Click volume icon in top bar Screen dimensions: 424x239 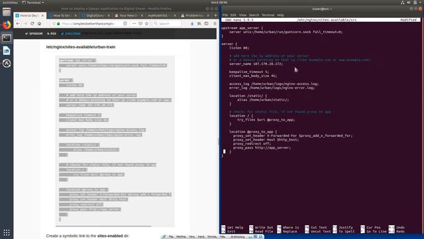point(409,3)
